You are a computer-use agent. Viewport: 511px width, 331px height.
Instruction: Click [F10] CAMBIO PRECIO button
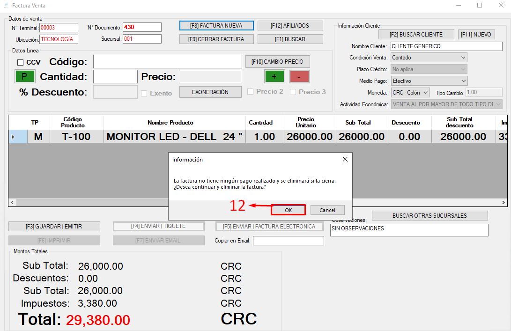point(277,62)
